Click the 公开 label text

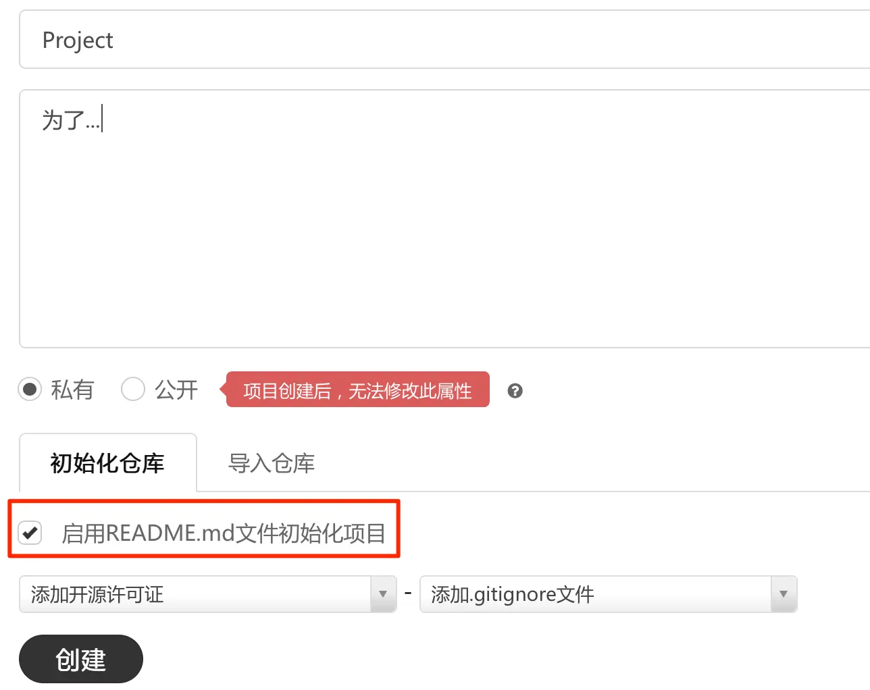coord(176,390)
